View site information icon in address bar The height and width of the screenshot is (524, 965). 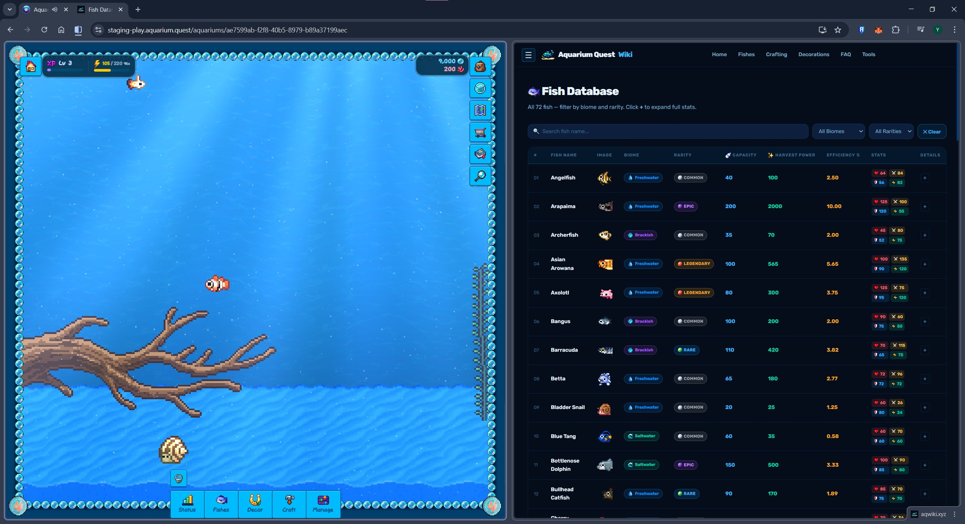pos(98,30)
